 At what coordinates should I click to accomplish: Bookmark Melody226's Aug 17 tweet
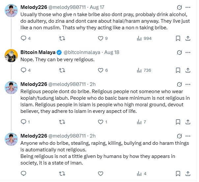point(178,39)
